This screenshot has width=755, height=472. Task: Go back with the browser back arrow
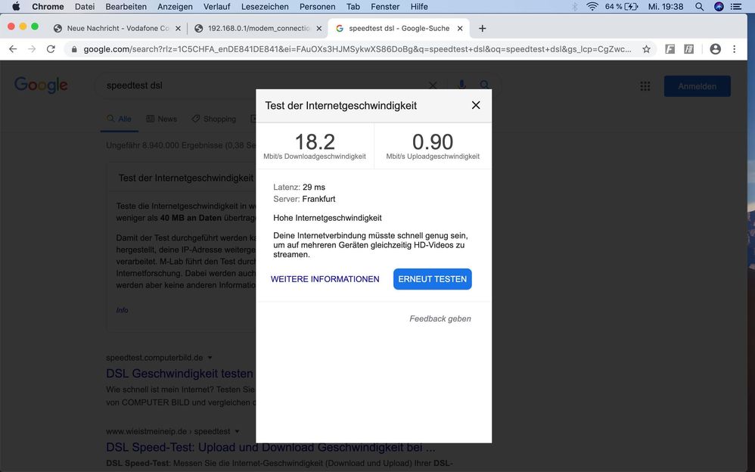[x=13, y=49]
